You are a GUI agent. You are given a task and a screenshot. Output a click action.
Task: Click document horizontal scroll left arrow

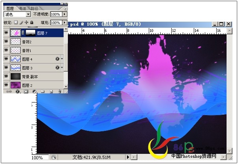(134, 157)
